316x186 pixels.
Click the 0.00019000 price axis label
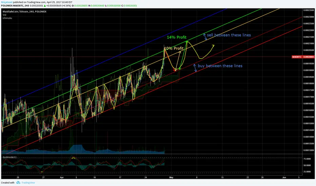click(309, 70)
